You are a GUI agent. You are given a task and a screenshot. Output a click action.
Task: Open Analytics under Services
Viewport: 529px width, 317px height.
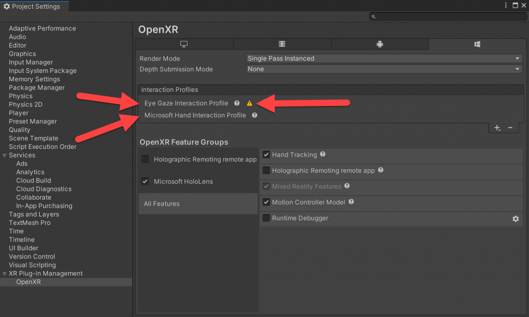click(x=30, y=172)
